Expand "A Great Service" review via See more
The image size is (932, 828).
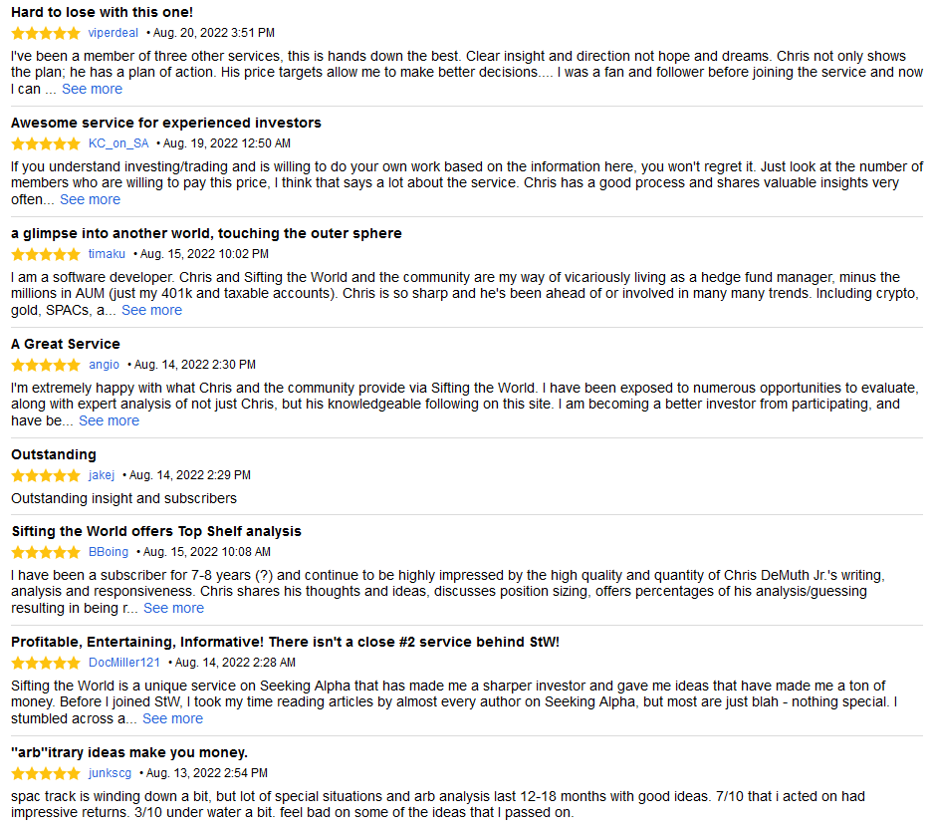click(109, 420)
